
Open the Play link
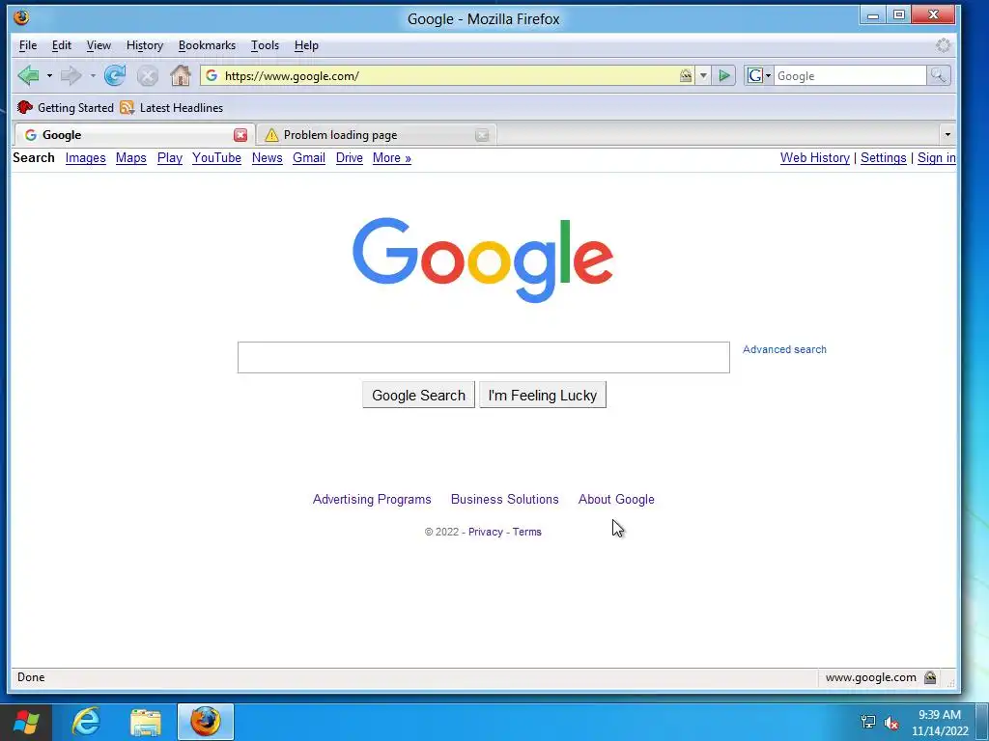170,158
